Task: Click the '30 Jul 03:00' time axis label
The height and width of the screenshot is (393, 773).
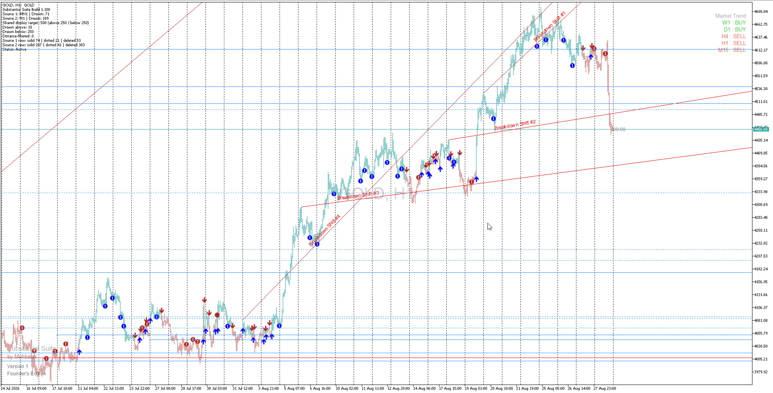Action: coord(217,389)
